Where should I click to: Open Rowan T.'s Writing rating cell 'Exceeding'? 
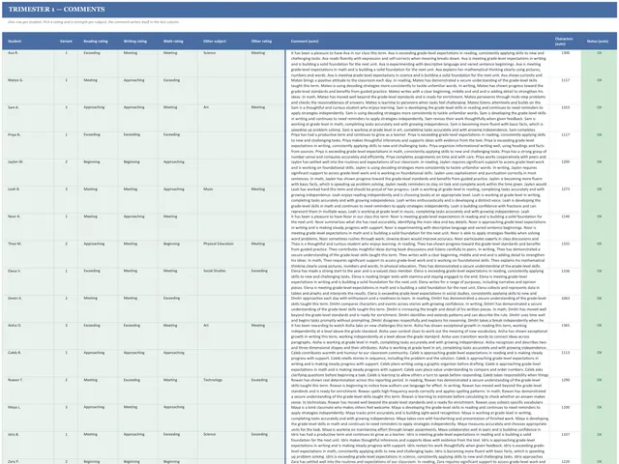point(137,391)
